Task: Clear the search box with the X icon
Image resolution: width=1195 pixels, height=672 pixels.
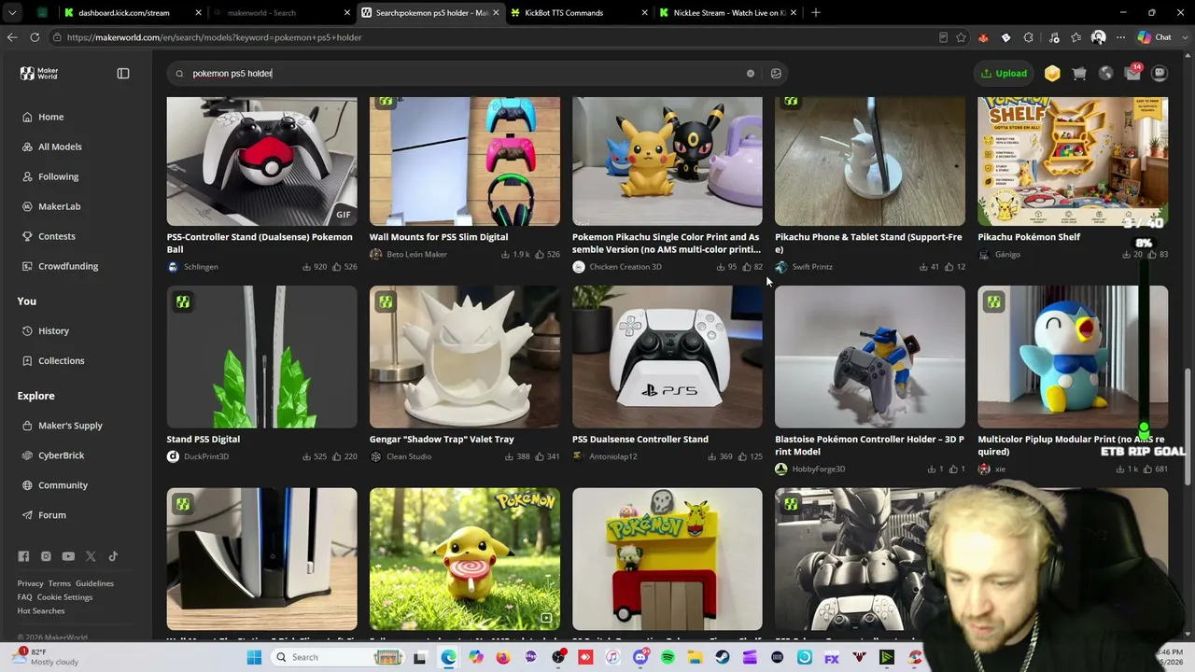Action: [x=750, y=74]
